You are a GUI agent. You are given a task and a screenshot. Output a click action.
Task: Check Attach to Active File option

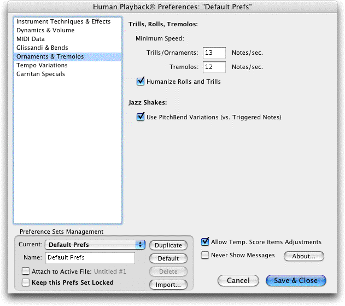tap(26, 271)
